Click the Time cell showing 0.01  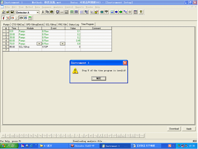[14, 31]
